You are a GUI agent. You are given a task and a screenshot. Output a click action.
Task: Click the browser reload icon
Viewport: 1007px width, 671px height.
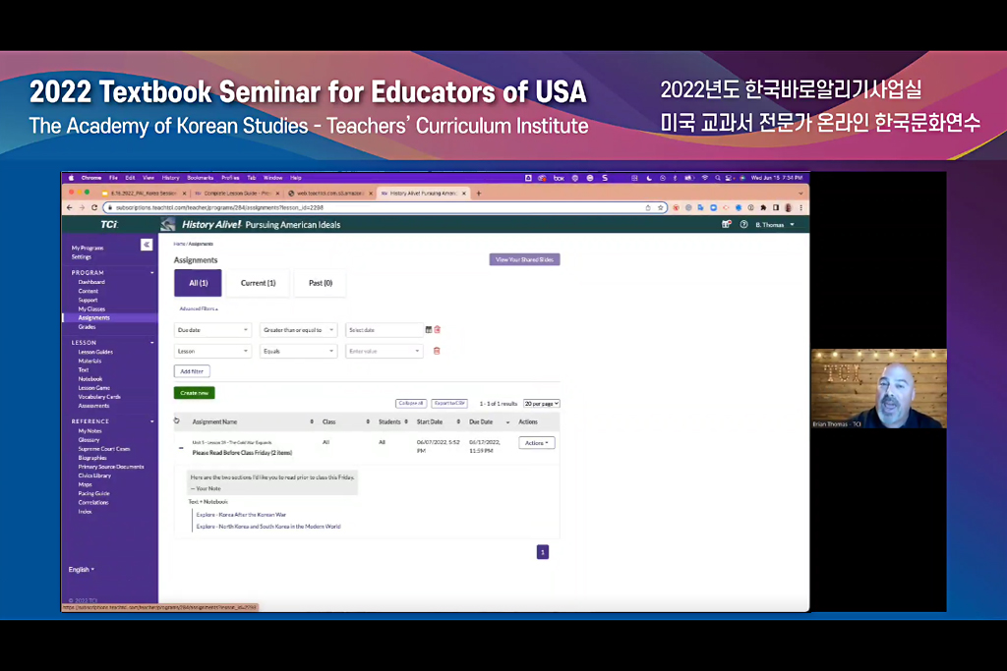pyautogui.click(x=94, y=207)
